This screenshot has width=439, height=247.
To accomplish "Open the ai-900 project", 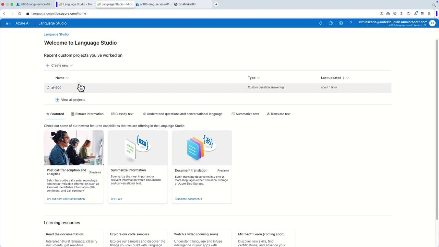I will (56, 87).
